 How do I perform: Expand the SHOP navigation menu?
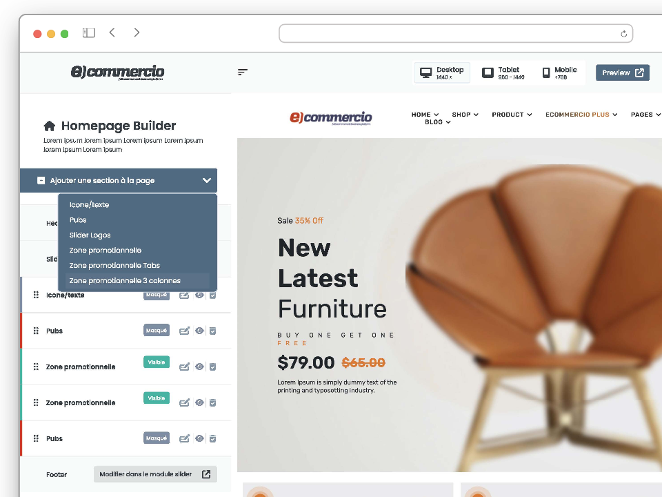(465, 115)
